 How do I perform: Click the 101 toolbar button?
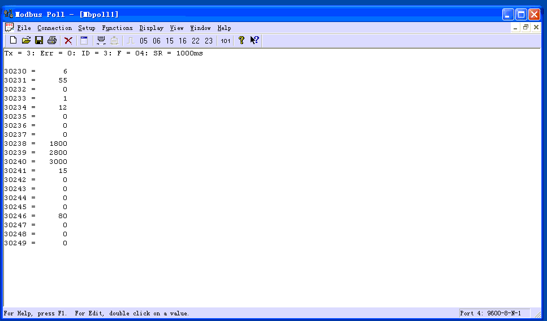tap(226, 41)
